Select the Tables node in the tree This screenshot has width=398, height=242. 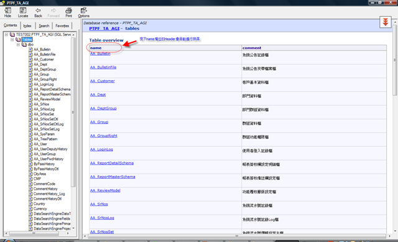tap(27, 39)
